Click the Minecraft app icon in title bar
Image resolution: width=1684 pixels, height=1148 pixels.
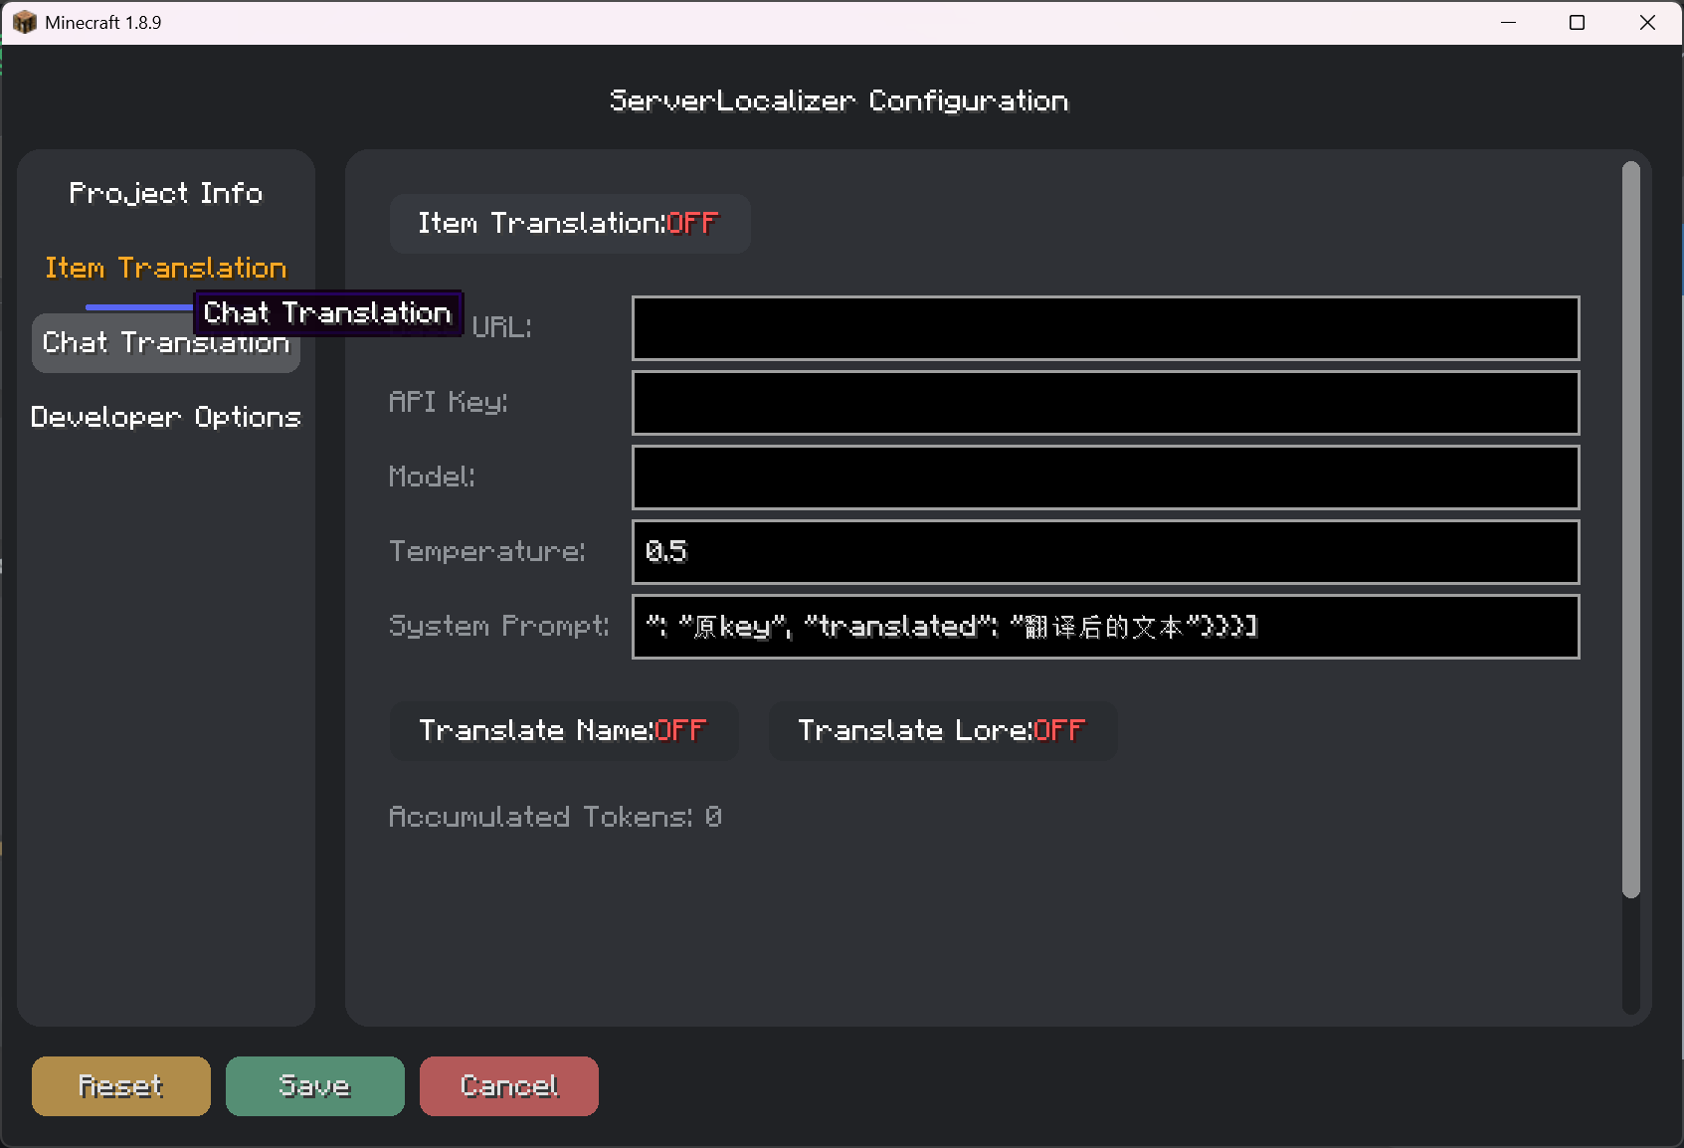pyautogui.click(x=24, y=22)
